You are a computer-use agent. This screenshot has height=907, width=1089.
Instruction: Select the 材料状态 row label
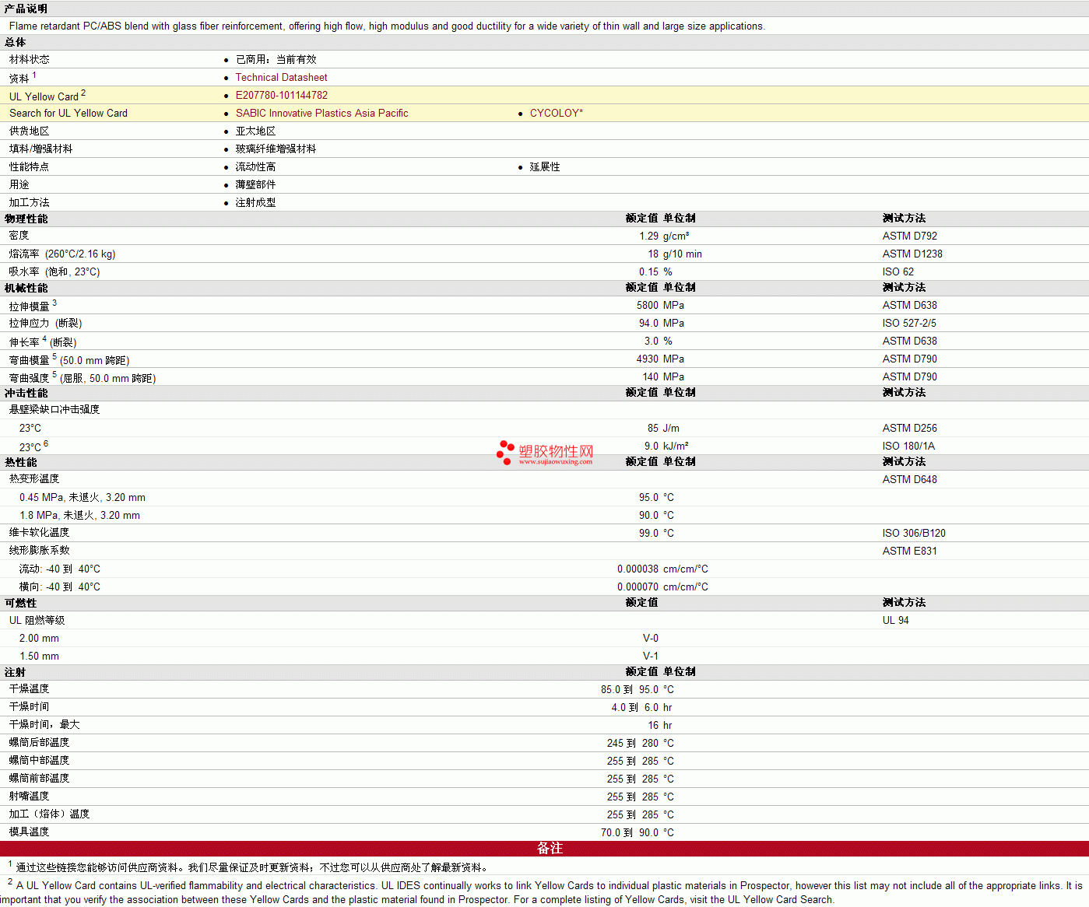pos(30,59)
